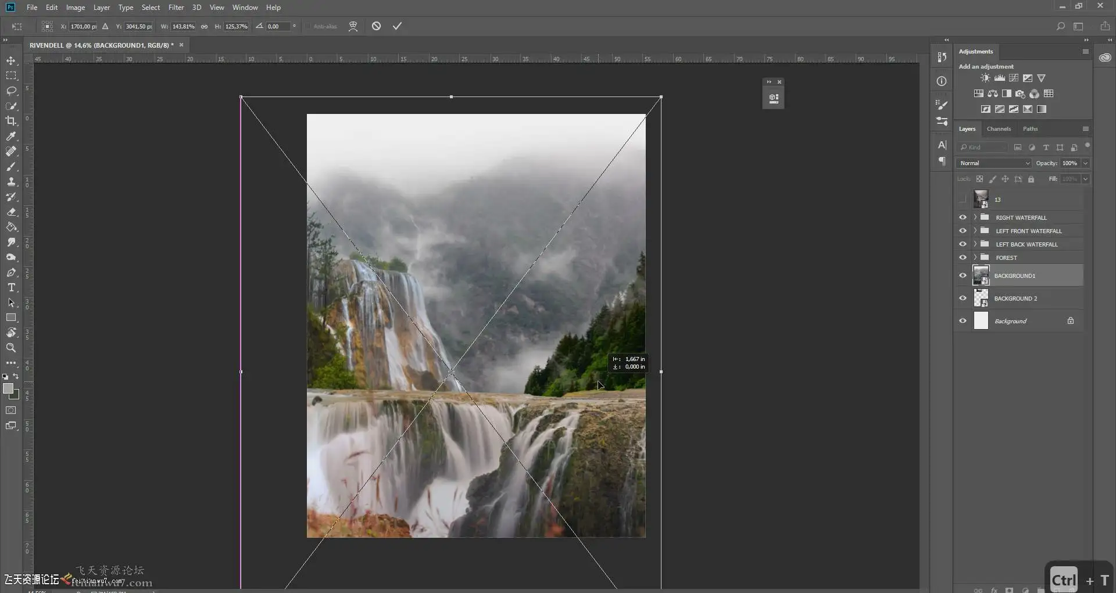Cancel the transform in options bar
Screen dimensions: 1116x593
376,26
